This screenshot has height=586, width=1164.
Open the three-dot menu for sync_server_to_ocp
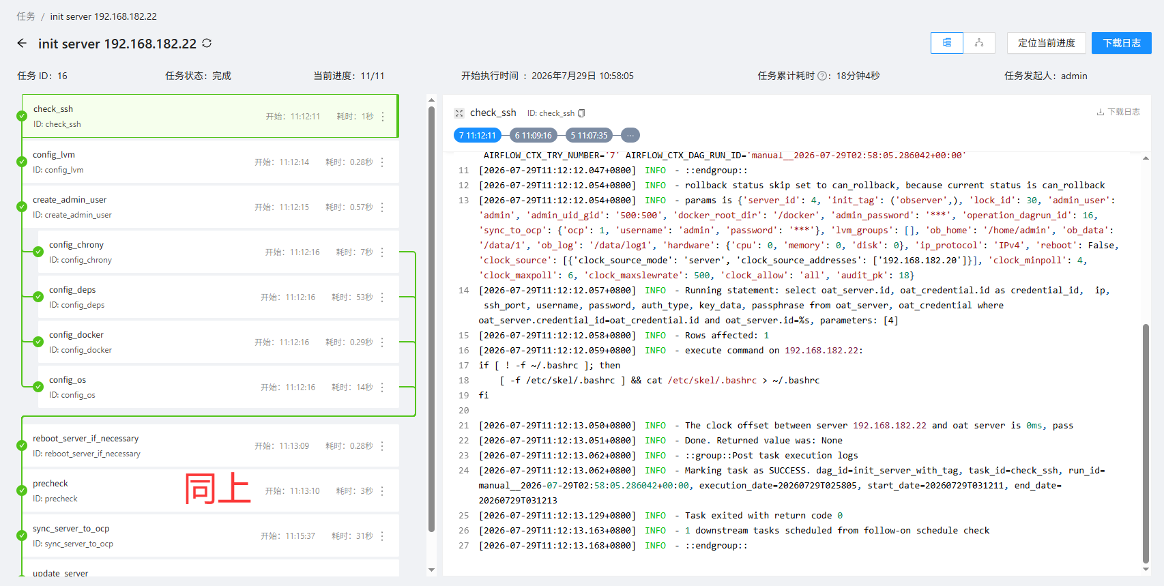click(382, 536)
